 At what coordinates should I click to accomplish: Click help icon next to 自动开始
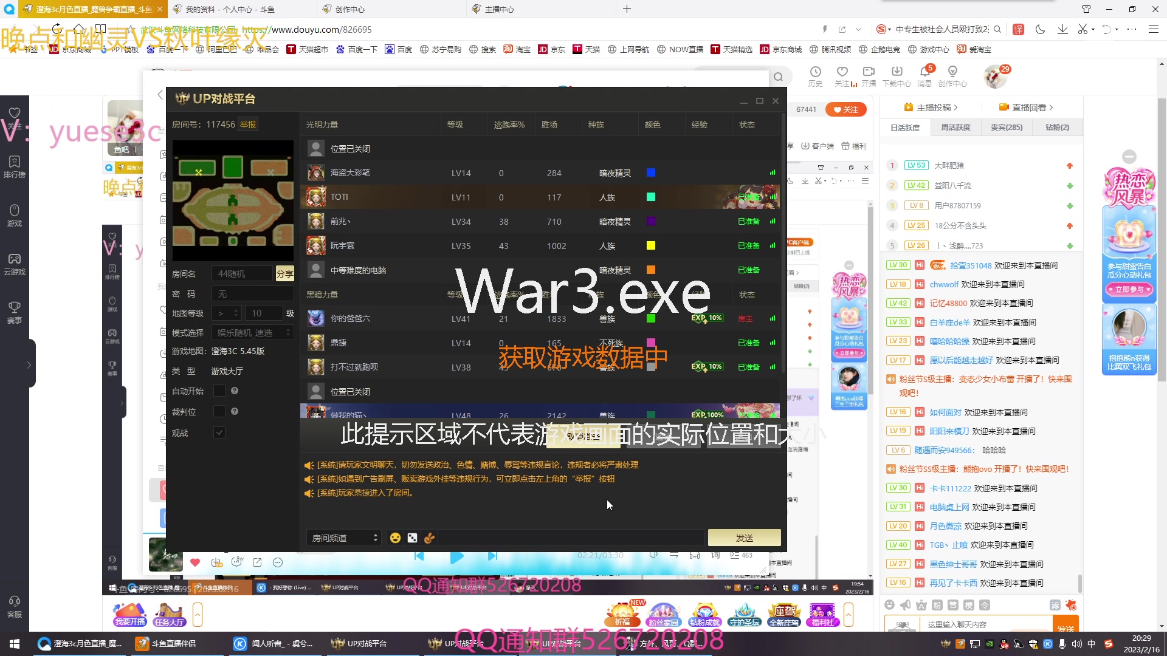(235, 391)
